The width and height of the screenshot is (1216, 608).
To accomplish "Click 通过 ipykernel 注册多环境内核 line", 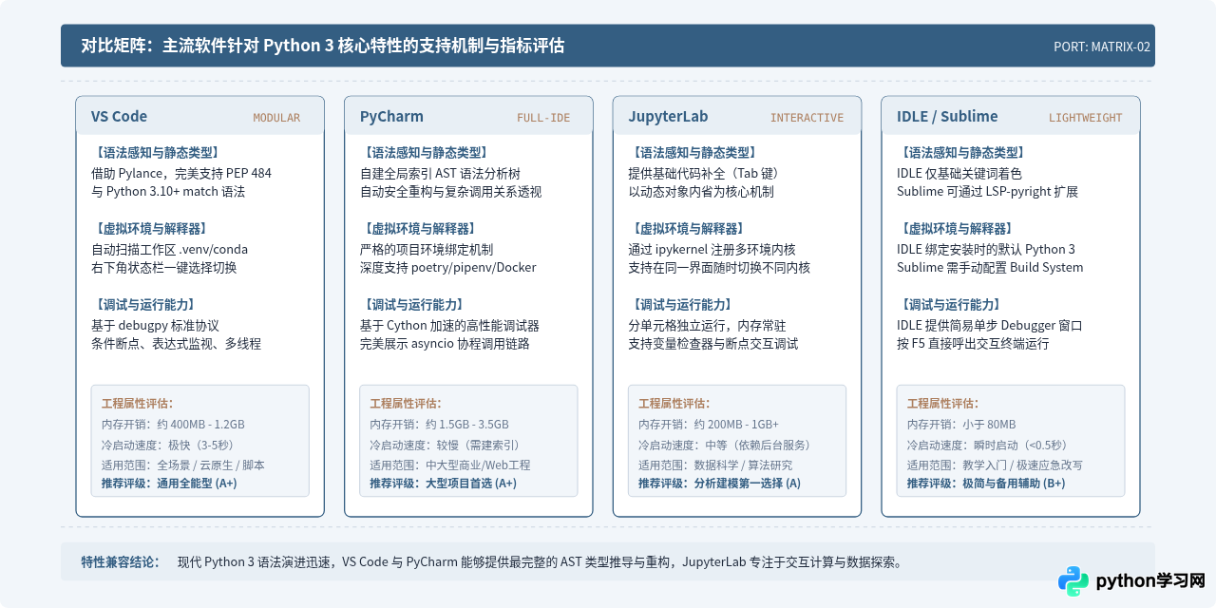I will pyautogui.click(x=712, y=249).
